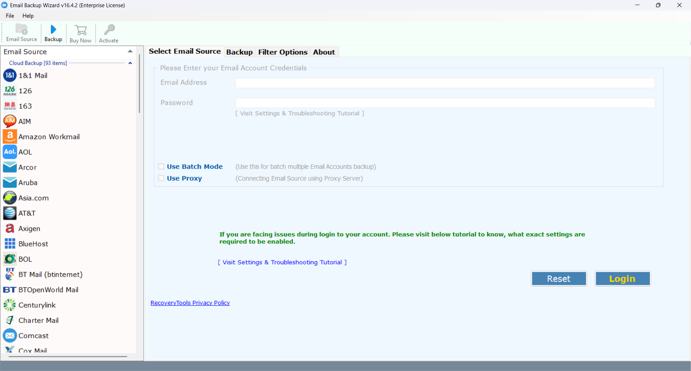The width and height of the screenshot is (691, 371).
Task: Pick the Arcor envelope icon
Action: 10,167
